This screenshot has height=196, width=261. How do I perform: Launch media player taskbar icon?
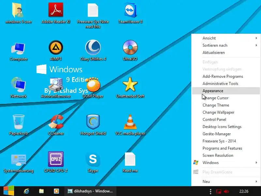tap(56, 191)
